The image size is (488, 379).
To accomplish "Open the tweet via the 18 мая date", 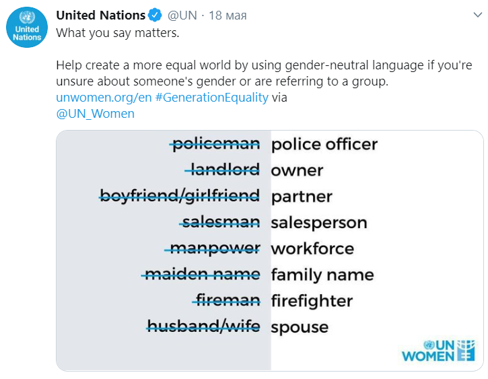I will 228,15.
